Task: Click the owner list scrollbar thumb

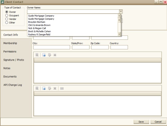Action: tap(119, 20)
